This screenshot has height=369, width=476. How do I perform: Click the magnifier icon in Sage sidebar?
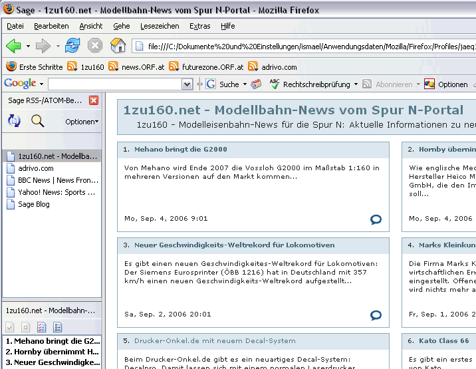(37, 121)
